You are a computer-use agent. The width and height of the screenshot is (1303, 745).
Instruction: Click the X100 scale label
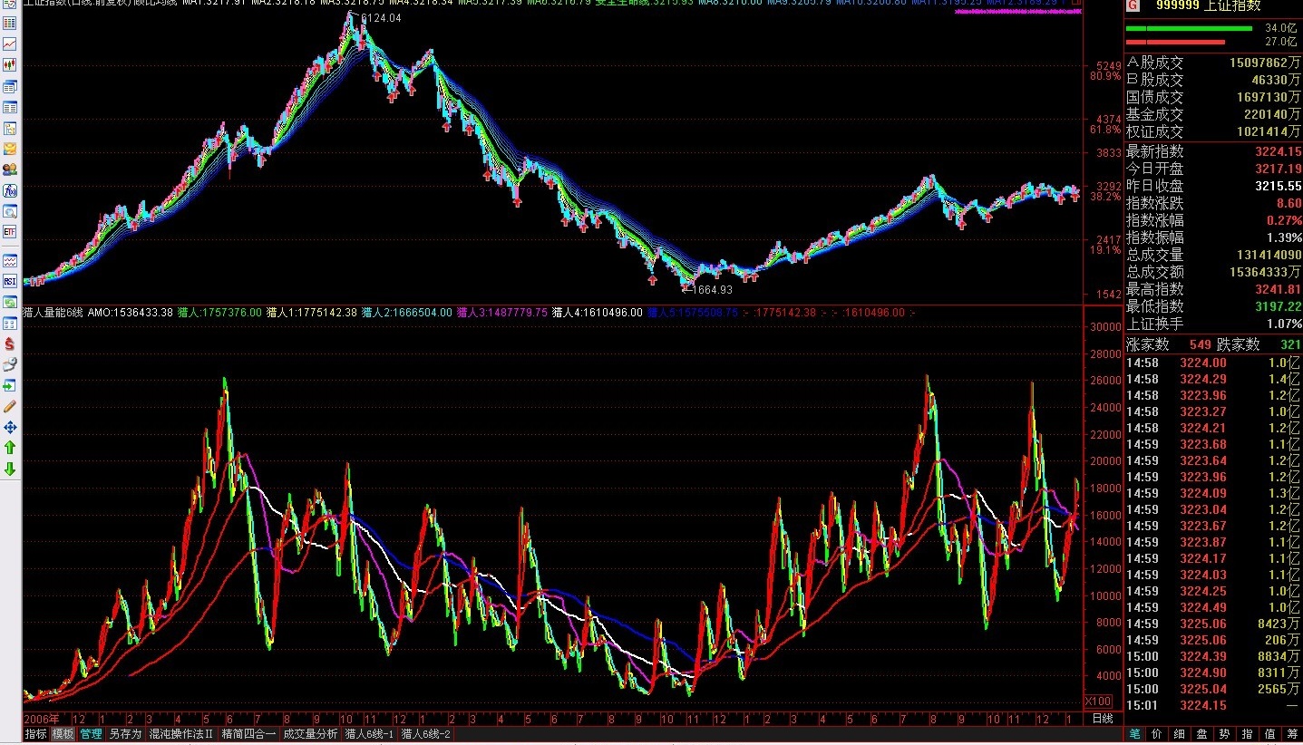click(1099, 701)
